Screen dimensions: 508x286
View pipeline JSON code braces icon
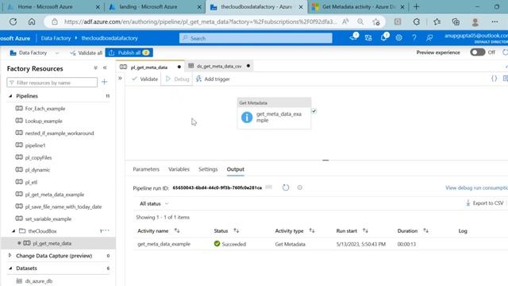click(x=494, y=79)
